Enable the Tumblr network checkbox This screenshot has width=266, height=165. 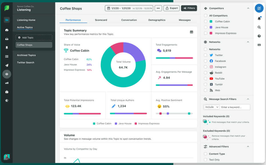[x=205, y=84]
